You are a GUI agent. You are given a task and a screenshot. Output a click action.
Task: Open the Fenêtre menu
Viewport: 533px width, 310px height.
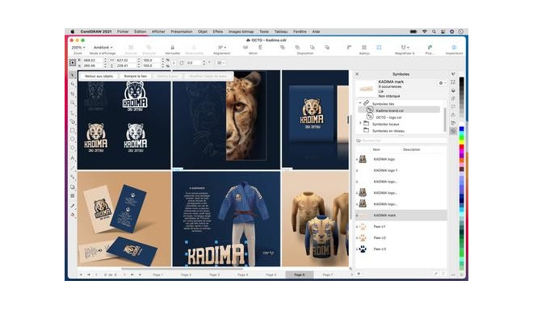point(300,31)
